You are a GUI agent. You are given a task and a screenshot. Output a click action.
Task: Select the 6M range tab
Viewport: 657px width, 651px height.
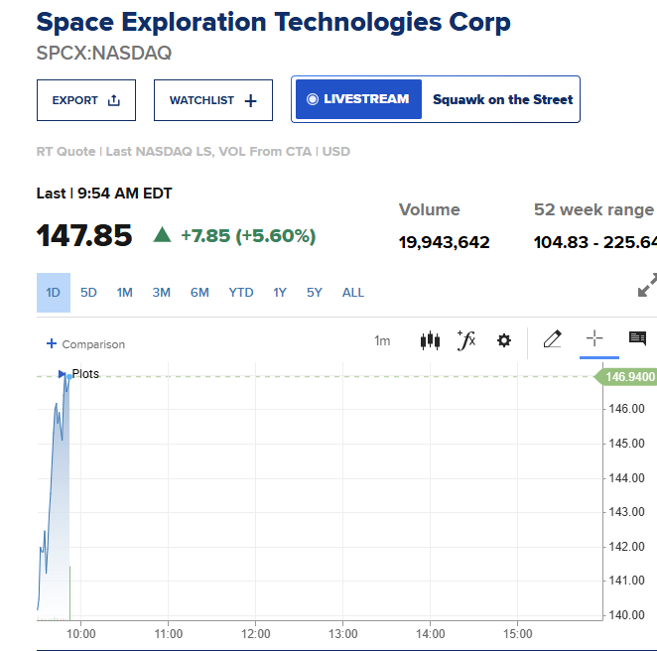point(199,293)
